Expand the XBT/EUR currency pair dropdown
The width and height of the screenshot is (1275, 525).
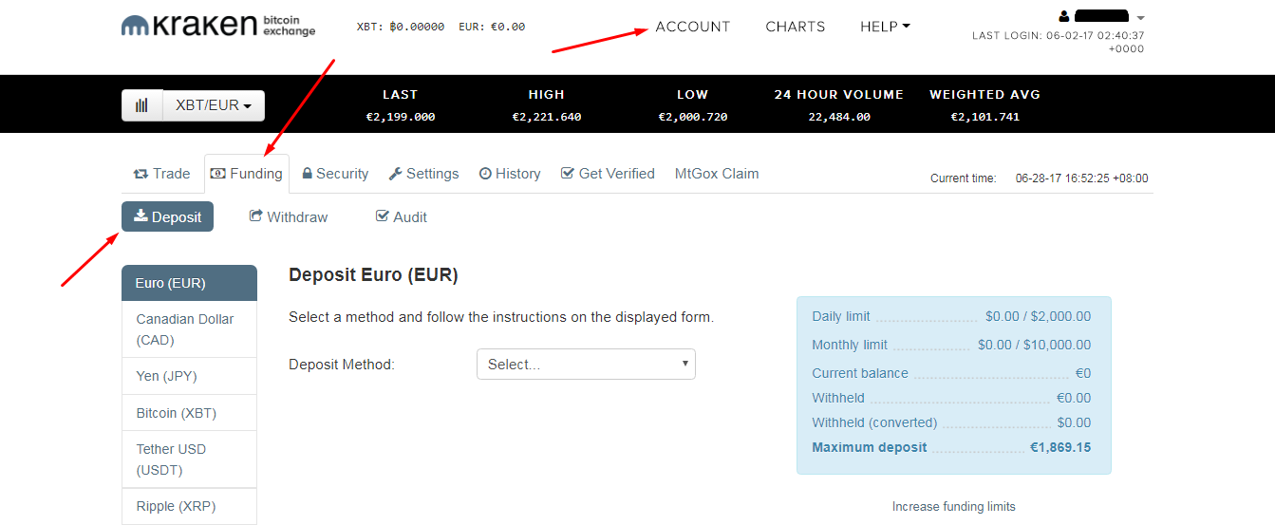click(x=214, y=105)
